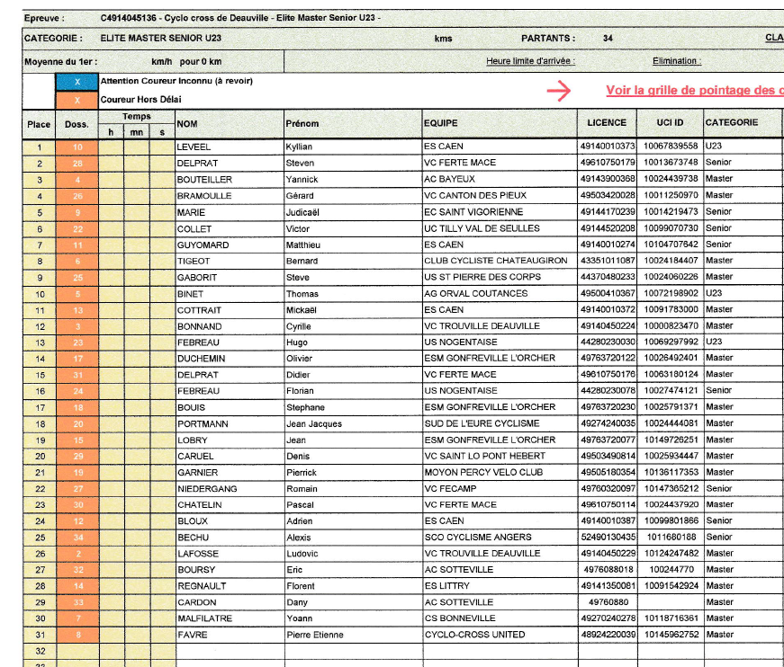
Task: Click first name Hugo
Action: 296,342
